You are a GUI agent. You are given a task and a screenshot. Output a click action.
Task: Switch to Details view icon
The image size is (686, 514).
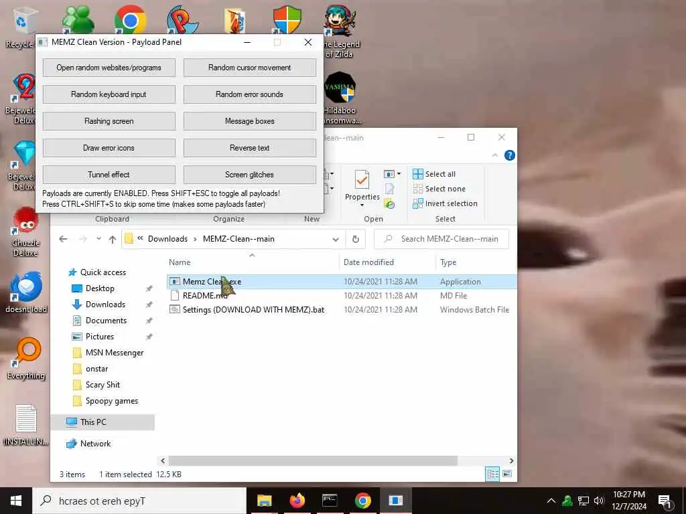pyautogui.click(x=492, y=474)
